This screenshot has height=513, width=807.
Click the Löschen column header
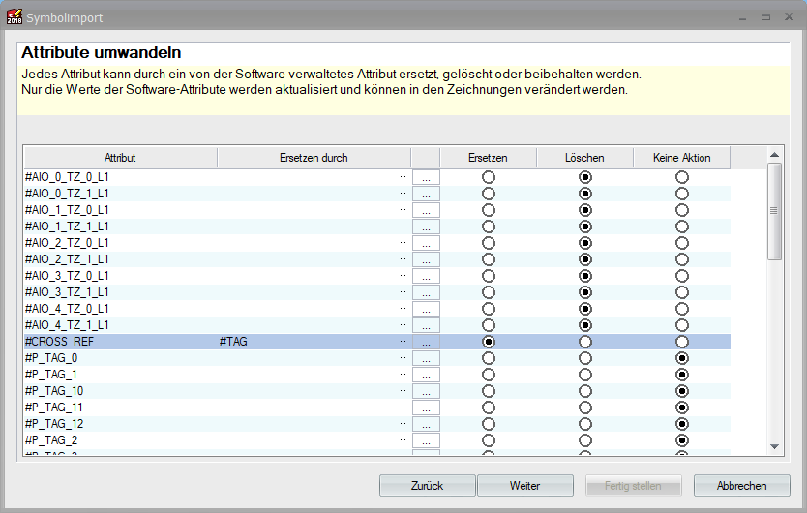point(584,158)
